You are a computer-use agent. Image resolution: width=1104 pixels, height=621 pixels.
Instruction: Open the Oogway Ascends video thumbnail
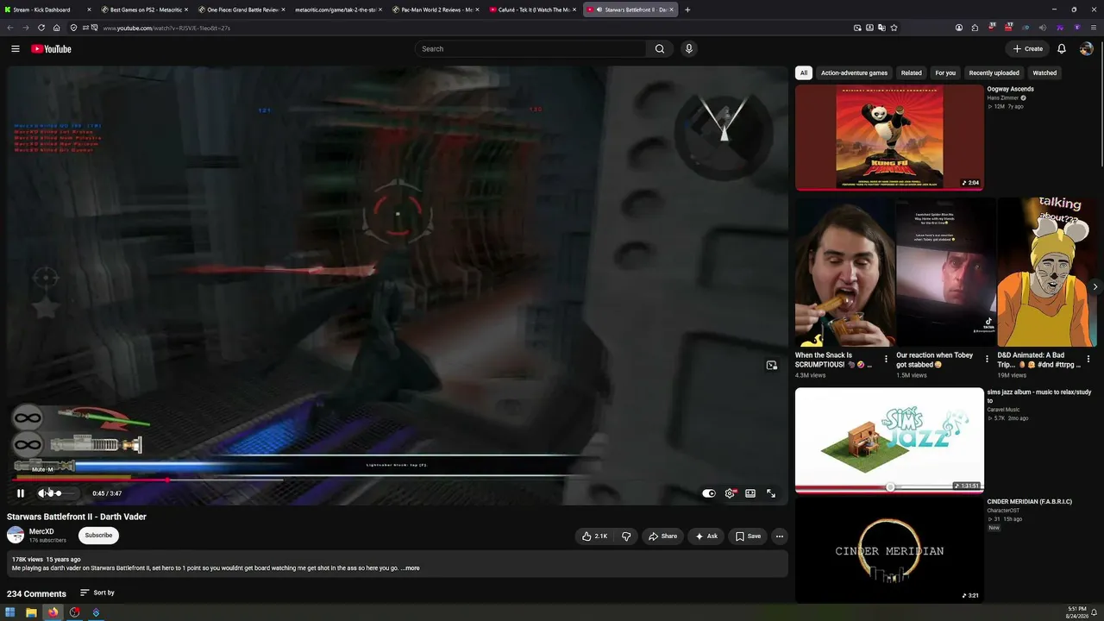pyautogui.click(x=889, y=137)
